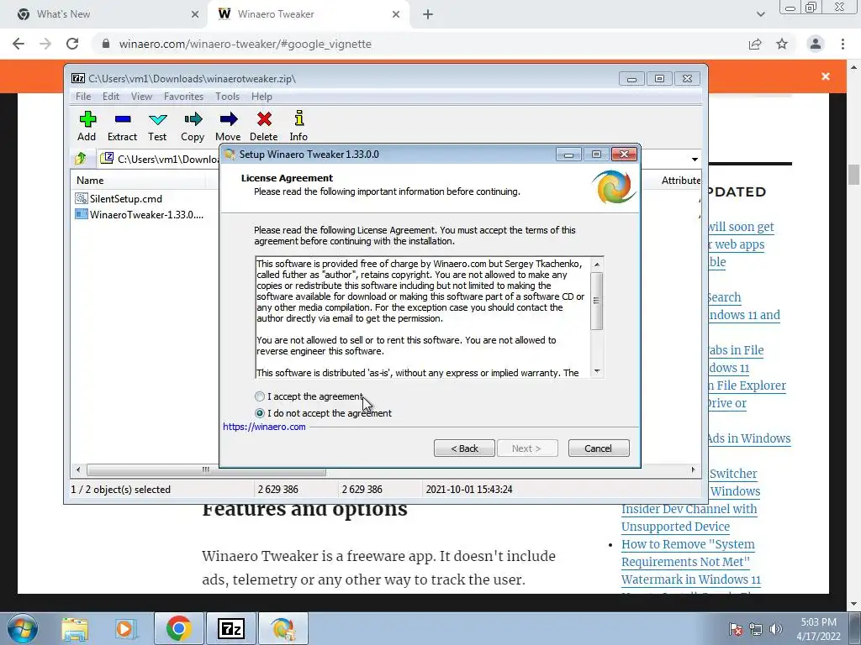861x645 pixels.
Task: Click the Back button in setup wizard
Action: [x=464, y=448]
